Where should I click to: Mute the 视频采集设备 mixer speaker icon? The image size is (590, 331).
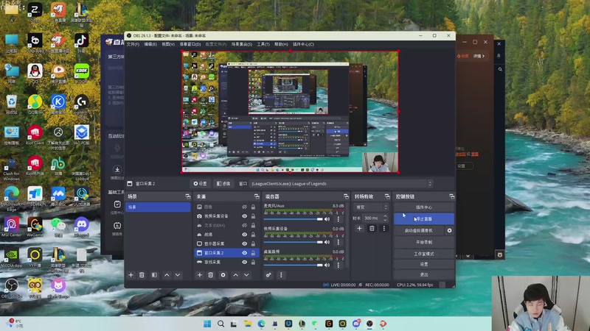327,242
